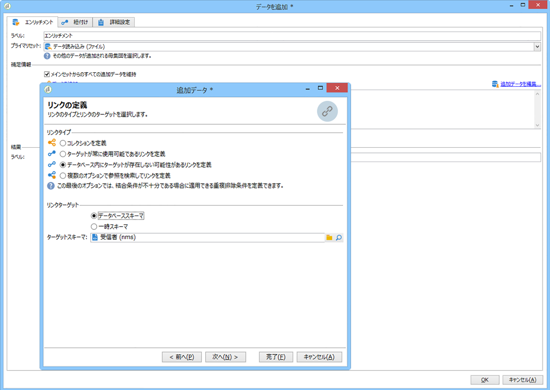Click the 次へ(N) > button

(225, 357)
